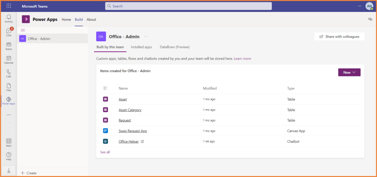Click the Apps store icon

click(x=8, y=142)
